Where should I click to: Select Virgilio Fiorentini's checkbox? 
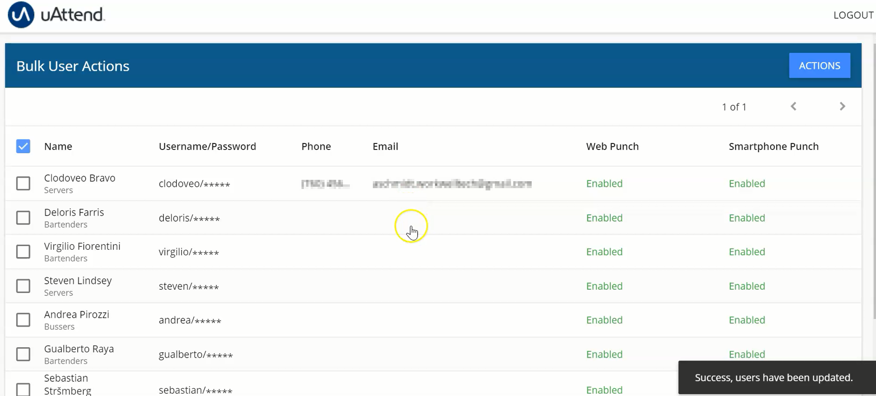23,252
